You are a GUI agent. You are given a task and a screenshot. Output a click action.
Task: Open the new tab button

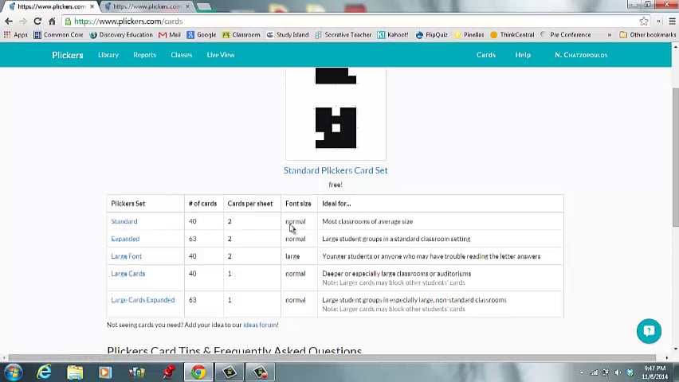pos(203,6)
